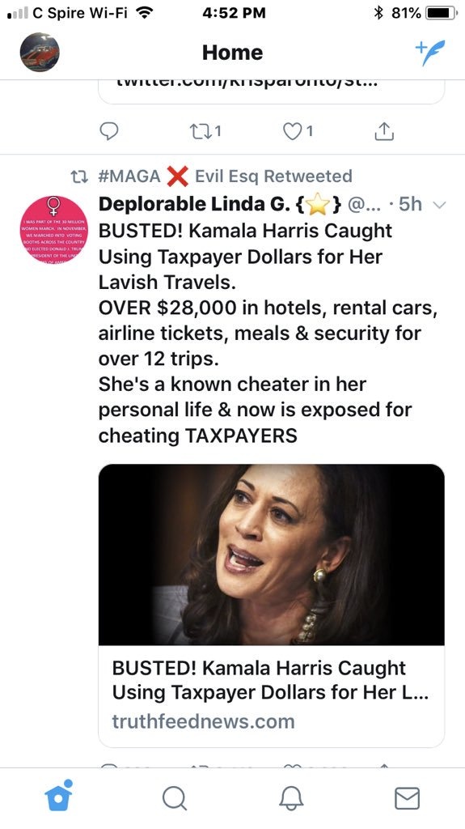The width and height of the screenshot is (465, 829).
Task: Like the upper tweet with the heart icon
Action: (298, 131)
